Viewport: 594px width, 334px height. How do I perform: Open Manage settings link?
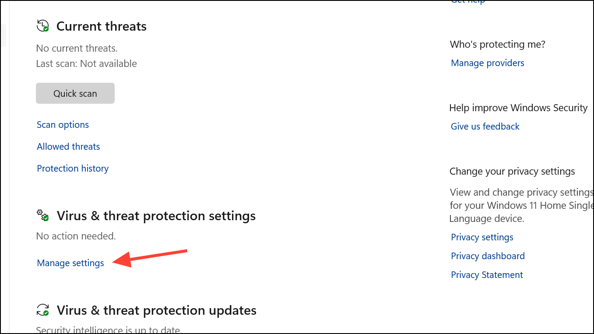[70, 263]
